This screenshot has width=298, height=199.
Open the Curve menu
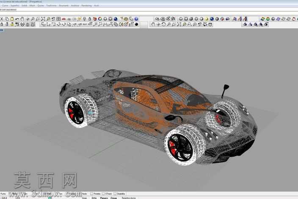[x=5, y=6]
